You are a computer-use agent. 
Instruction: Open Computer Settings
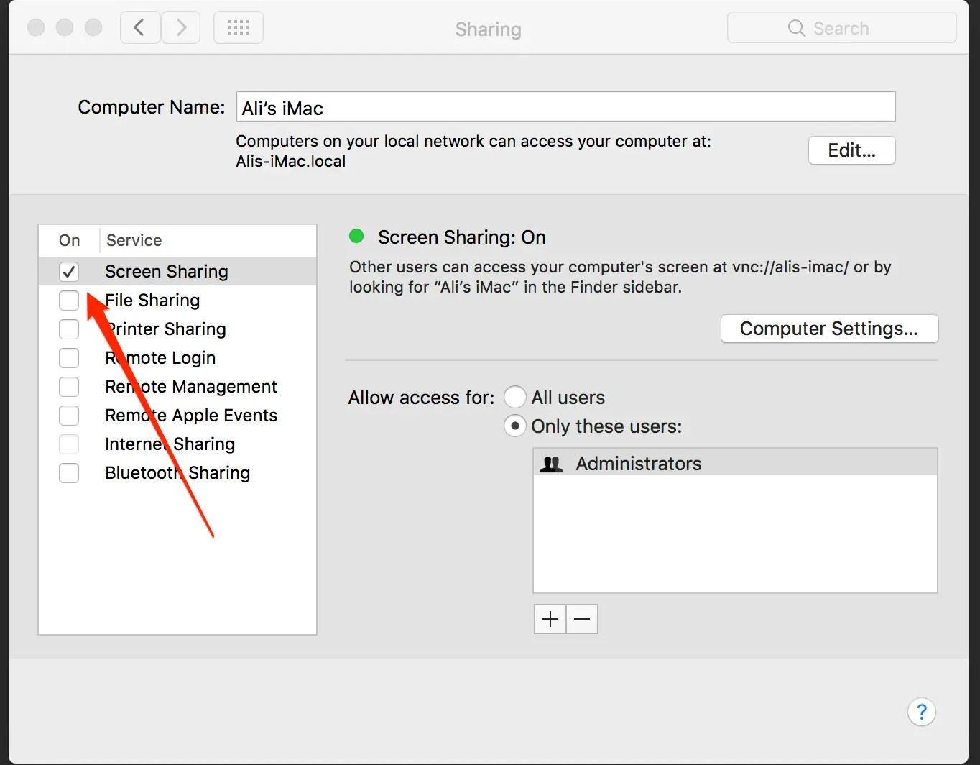[x=828, y=329]
